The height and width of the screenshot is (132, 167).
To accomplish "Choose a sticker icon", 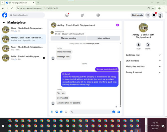I will (x=61, y=112).
